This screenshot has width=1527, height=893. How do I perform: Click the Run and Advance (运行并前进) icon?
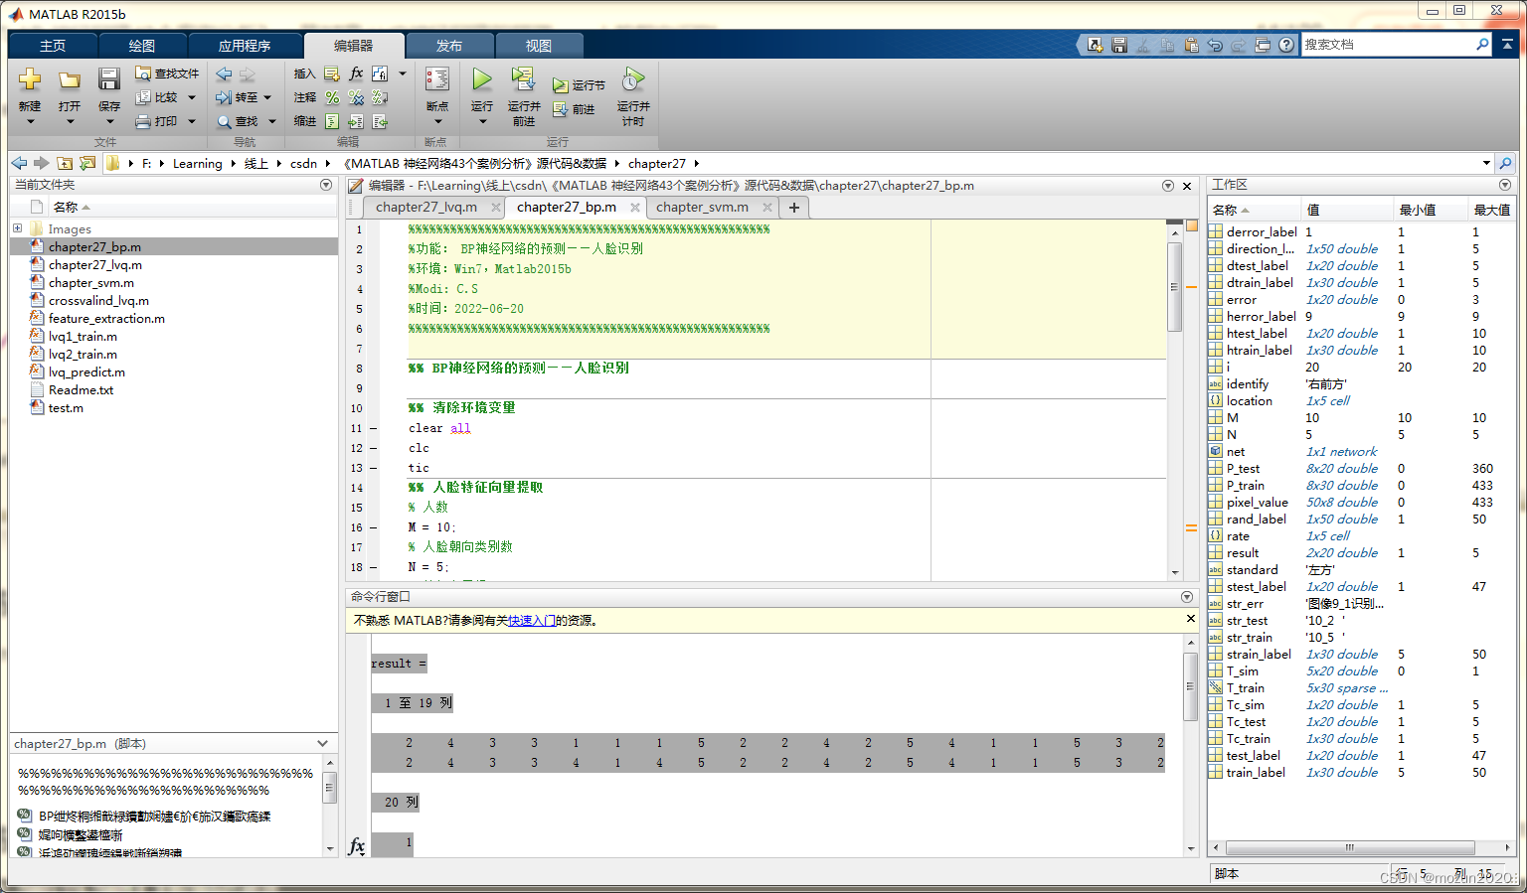tap(523, 79)
